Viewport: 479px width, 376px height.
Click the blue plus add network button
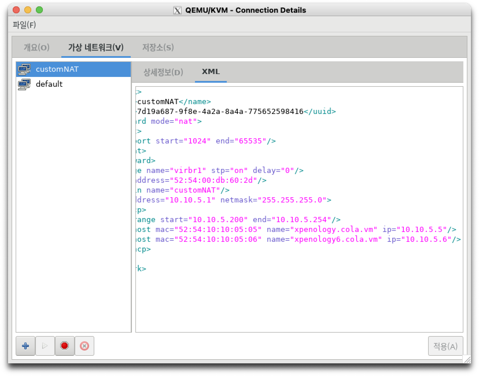pos(25,346)
